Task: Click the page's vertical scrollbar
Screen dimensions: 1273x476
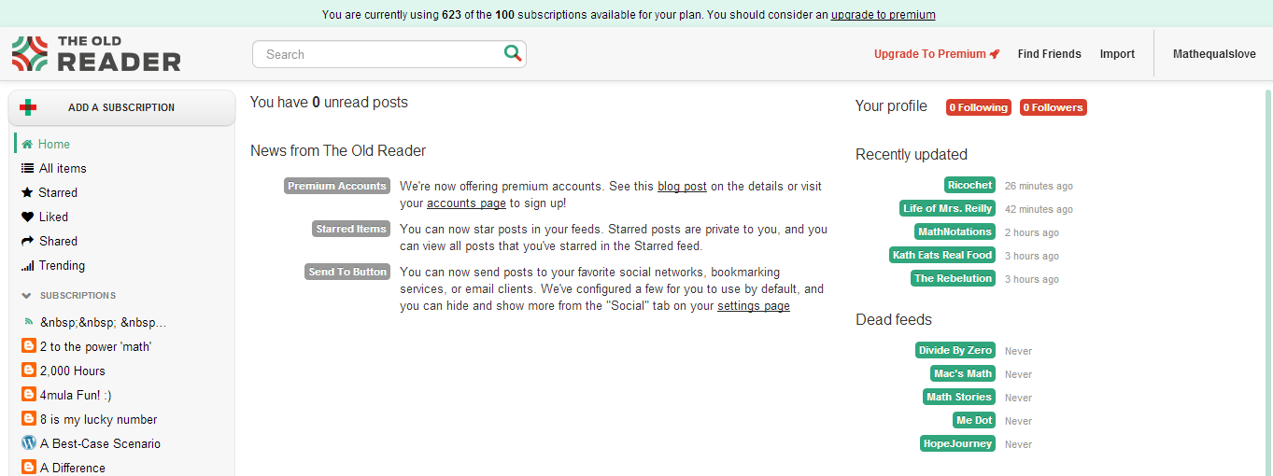Action: point(1267,280)
